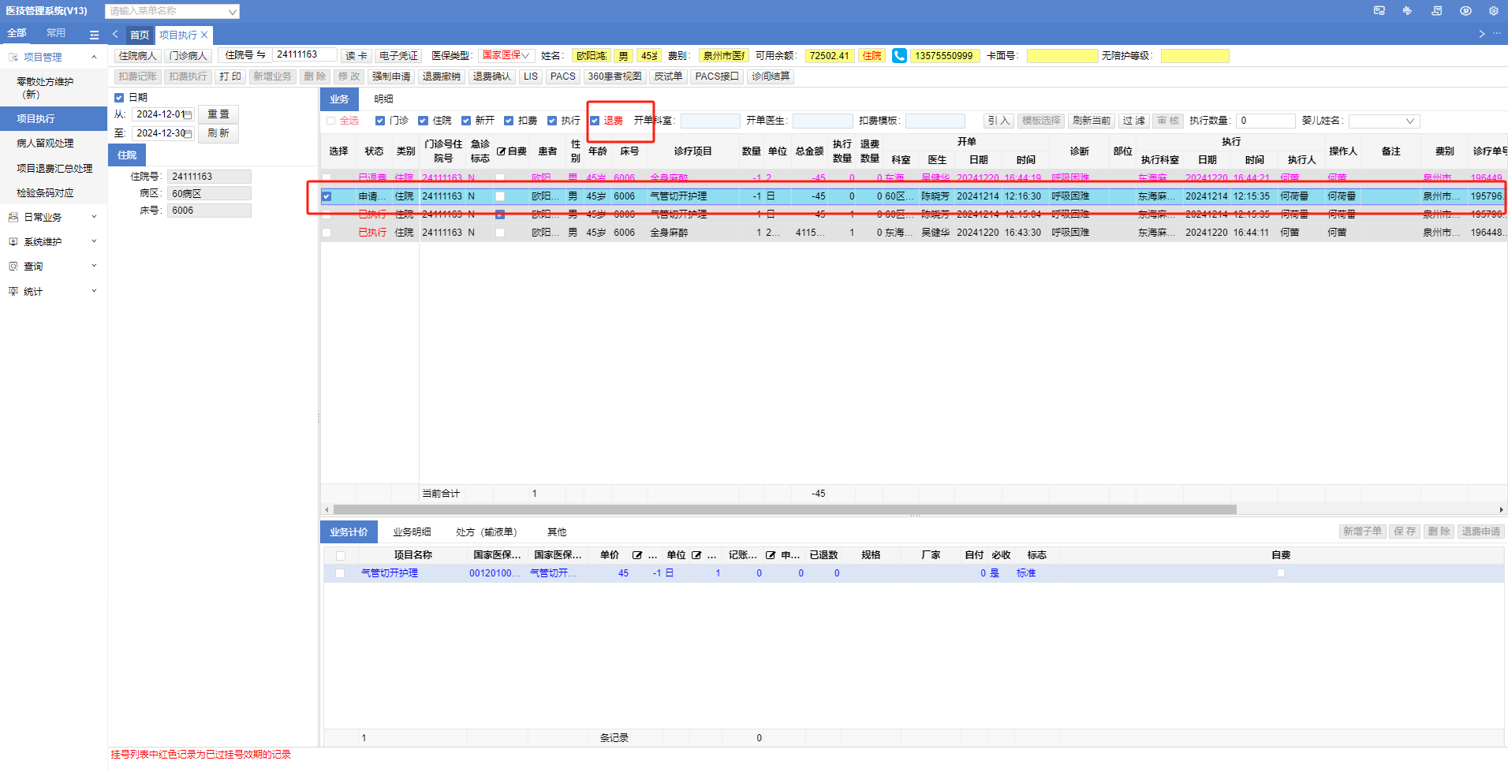Click the 扣费模板 input field
Image resolution: width=1508 pixels, height=772 pixels.
pos(935,121)
